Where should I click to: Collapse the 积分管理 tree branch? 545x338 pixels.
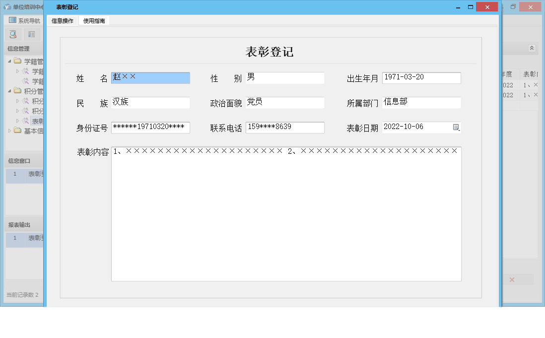coord(9,90)
